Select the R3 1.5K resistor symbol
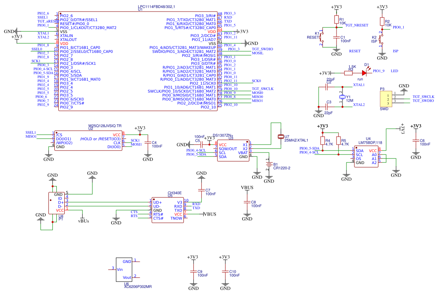This screenshot has width=439, height=295. point(348,73)
